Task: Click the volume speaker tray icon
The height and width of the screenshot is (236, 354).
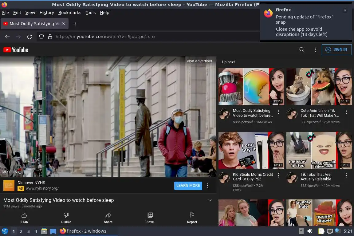Action: [x=310, y=231]
